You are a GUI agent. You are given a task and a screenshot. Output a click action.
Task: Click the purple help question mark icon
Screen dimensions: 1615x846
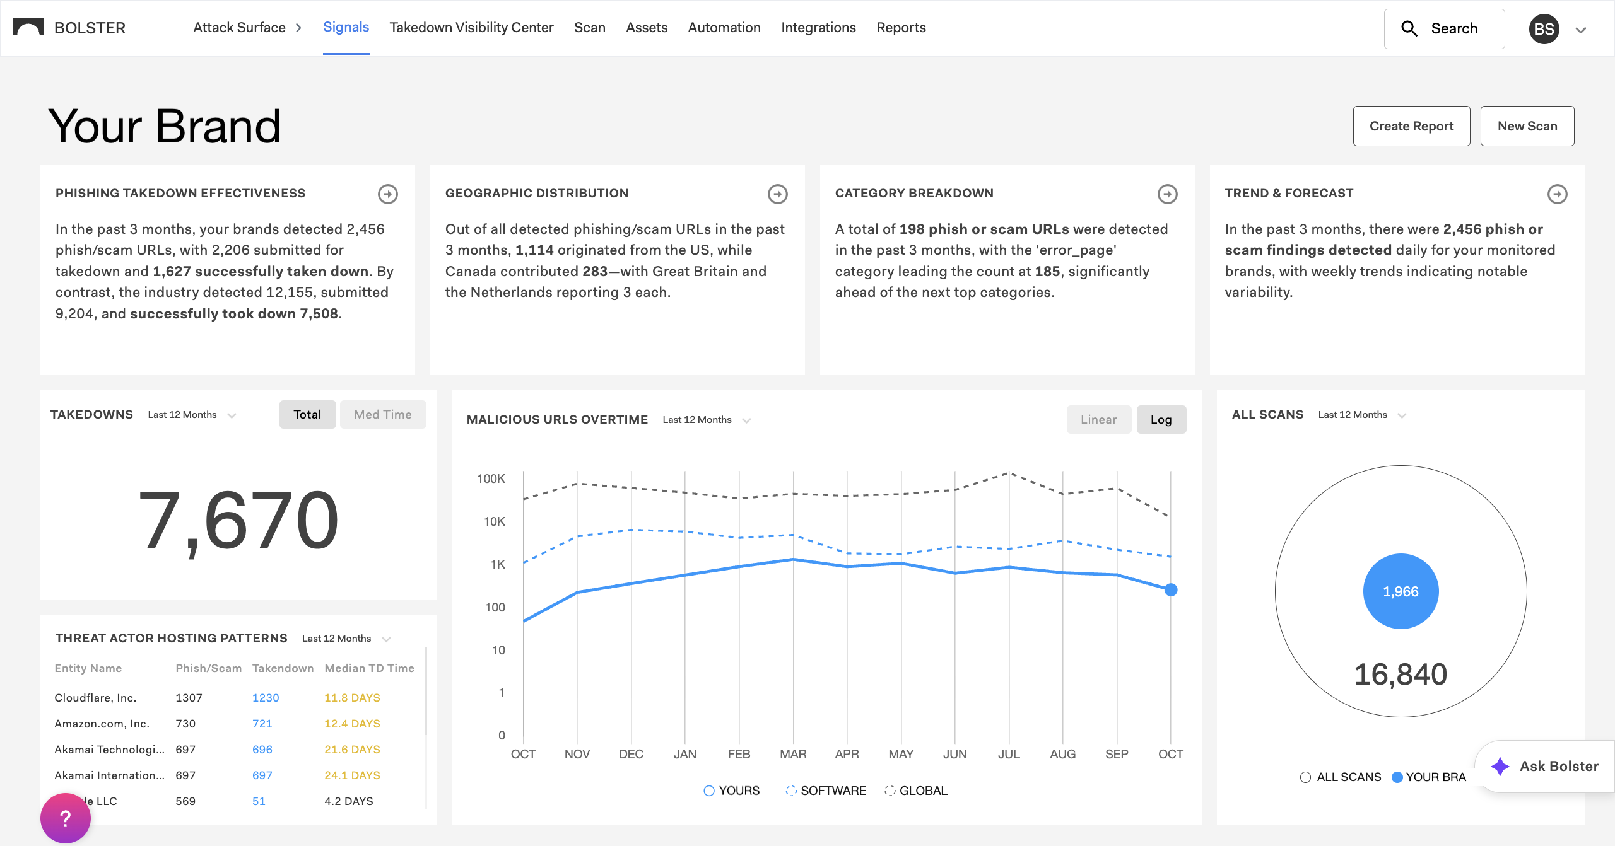pos(66,818)
